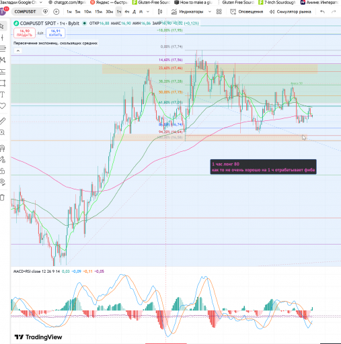This screenshot has width=341, height=344.
Task: Select the 1m timeframe
Action: coord(69,11)
